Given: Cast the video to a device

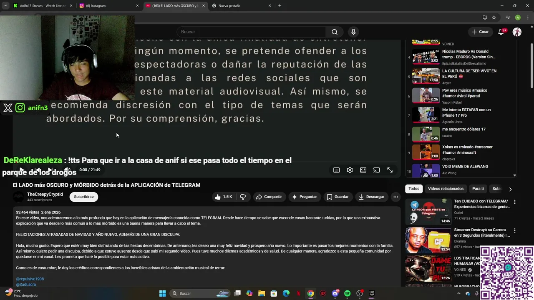Looking at the screenshot, I should [376, 170].
